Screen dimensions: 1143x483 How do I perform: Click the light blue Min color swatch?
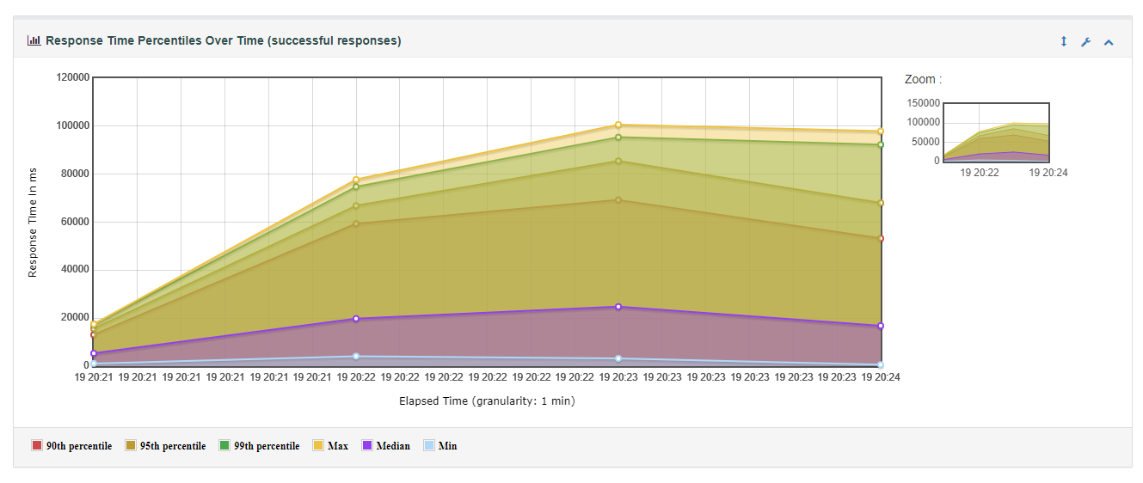click(x=429, y=446)
